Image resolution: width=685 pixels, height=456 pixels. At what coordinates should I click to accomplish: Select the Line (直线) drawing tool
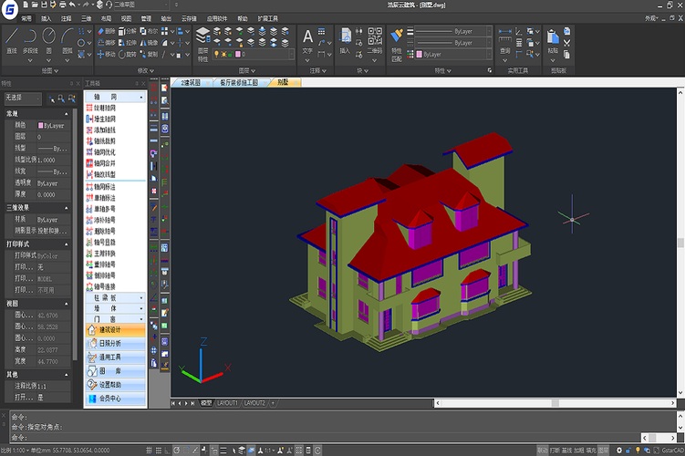(12, 41)
